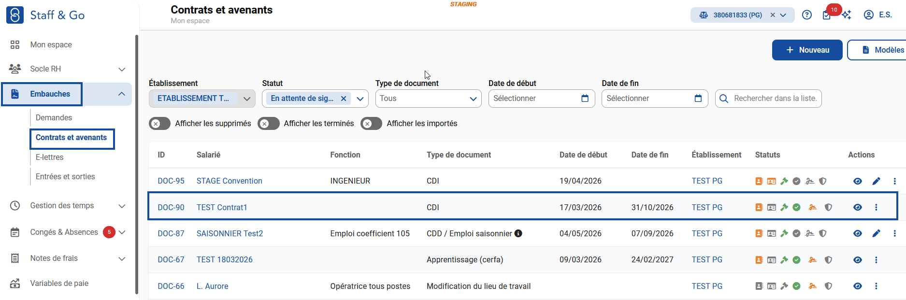Open employee link STAGE Convention
Screen dimensions: 906x300
230,181
